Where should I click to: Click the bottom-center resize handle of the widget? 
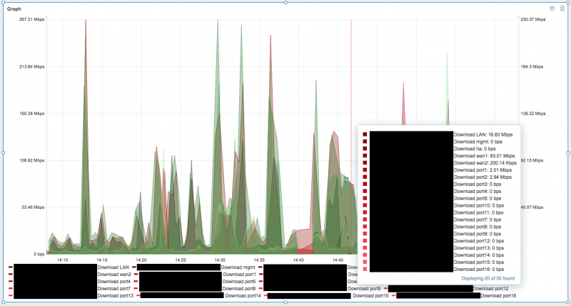(x=285, y=302)
